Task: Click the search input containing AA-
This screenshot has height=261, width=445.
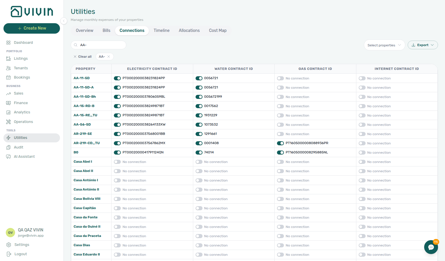Action: click(x=99, y=45)
